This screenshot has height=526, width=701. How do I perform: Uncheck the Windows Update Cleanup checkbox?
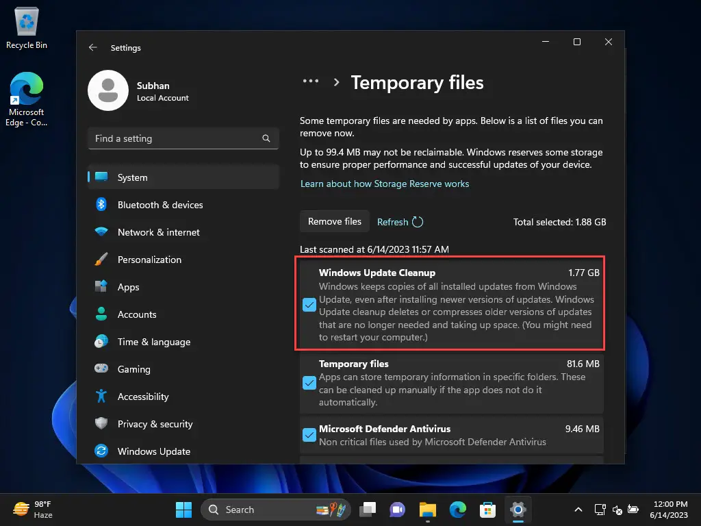[x=309, y=305]
